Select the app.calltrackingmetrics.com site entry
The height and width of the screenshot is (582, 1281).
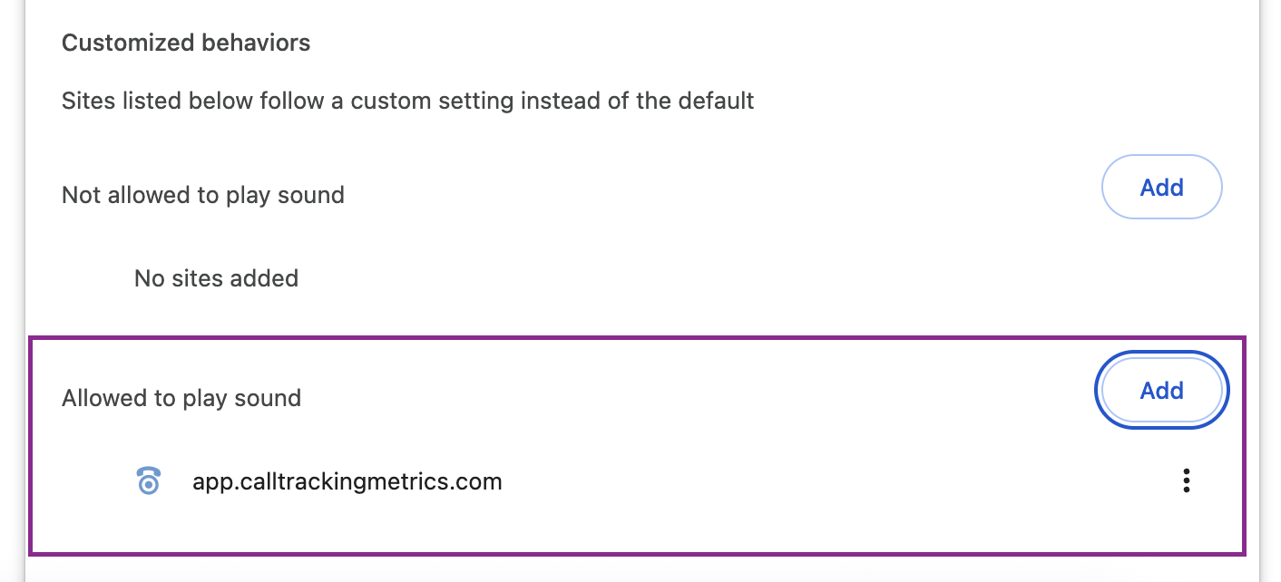[347, 480]
